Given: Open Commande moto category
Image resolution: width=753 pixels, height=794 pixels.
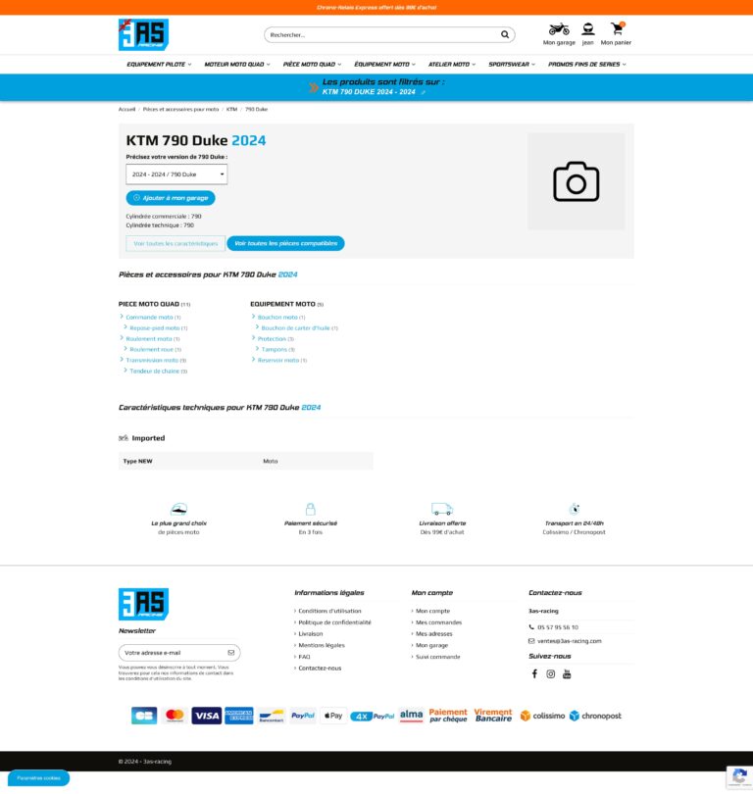Looking at the screenshot, I should click(x=149, y=317).
